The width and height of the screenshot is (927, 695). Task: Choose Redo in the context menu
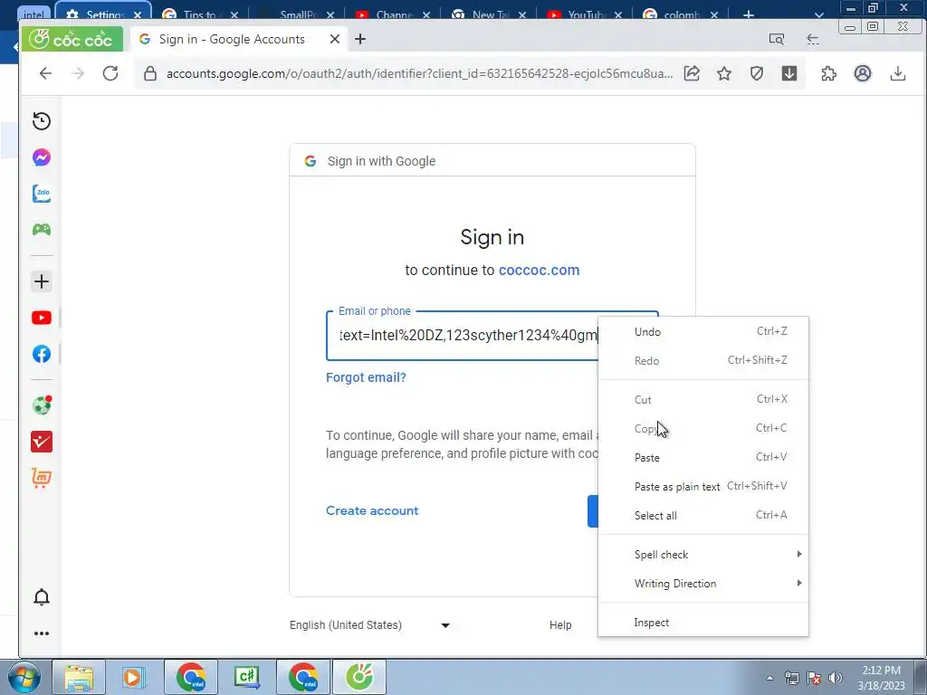[x=702, y=360]
